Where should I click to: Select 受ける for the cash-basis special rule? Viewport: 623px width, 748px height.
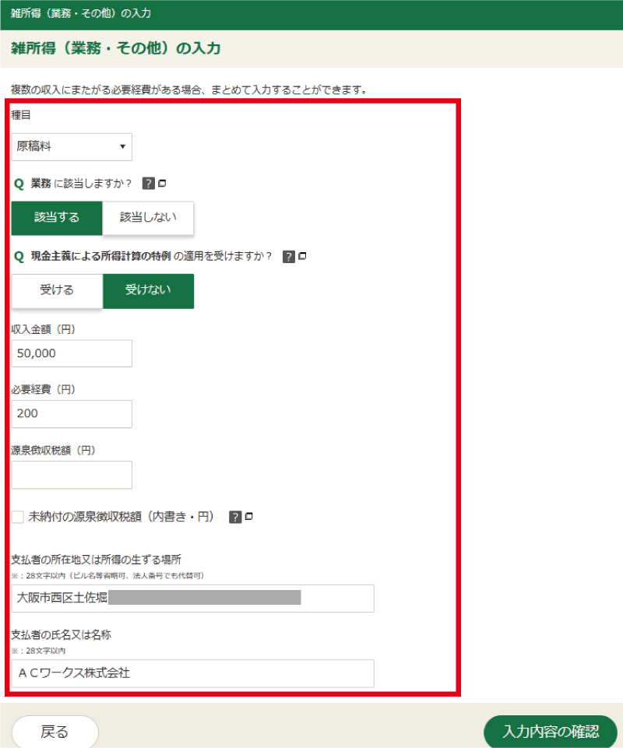click(56, 291)
